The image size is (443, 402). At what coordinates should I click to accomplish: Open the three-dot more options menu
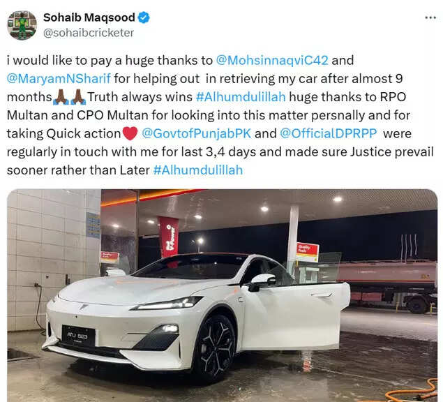click(430, 18)
